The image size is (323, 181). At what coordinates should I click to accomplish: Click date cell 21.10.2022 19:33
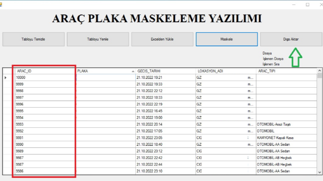166,84
